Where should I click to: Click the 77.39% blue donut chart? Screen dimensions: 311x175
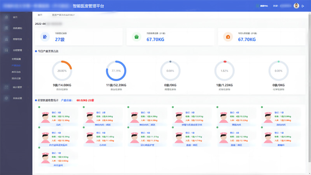click(x=116, y=71)
